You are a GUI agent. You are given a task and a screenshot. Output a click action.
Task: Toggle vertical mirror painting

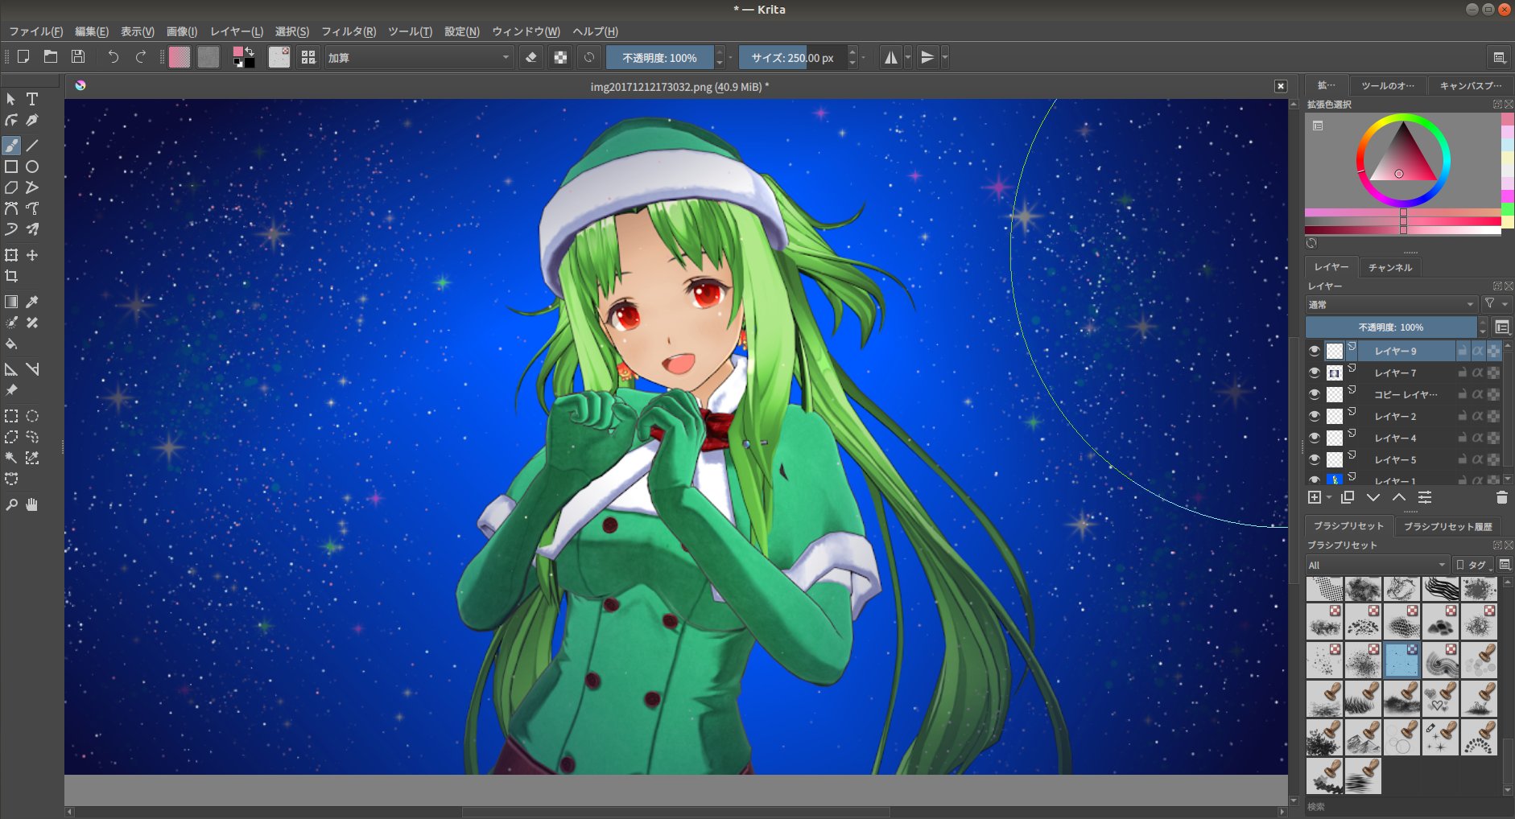[927, 57]
